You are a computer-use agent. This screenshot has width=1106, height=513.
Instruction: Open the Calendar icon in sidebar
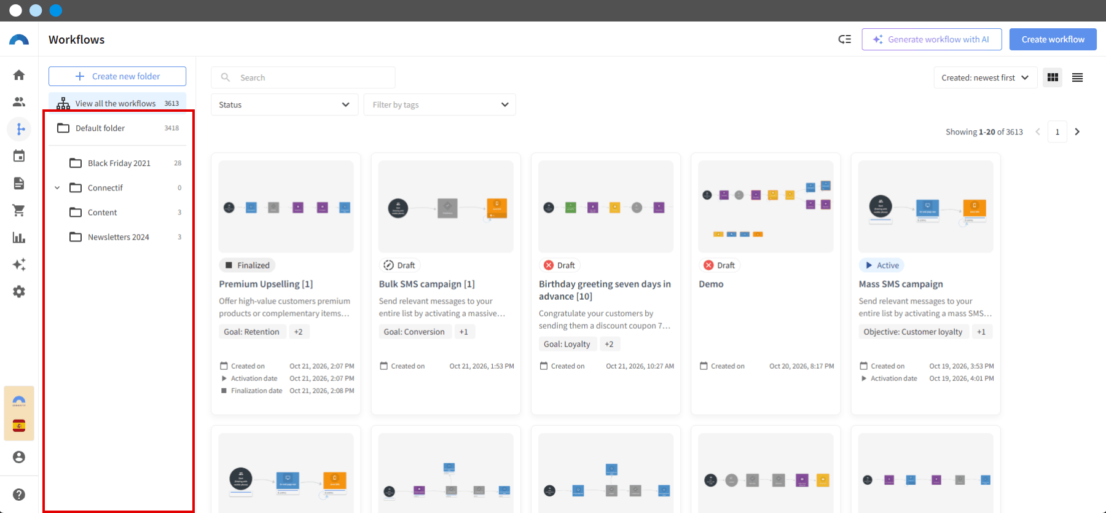[19, 156]
